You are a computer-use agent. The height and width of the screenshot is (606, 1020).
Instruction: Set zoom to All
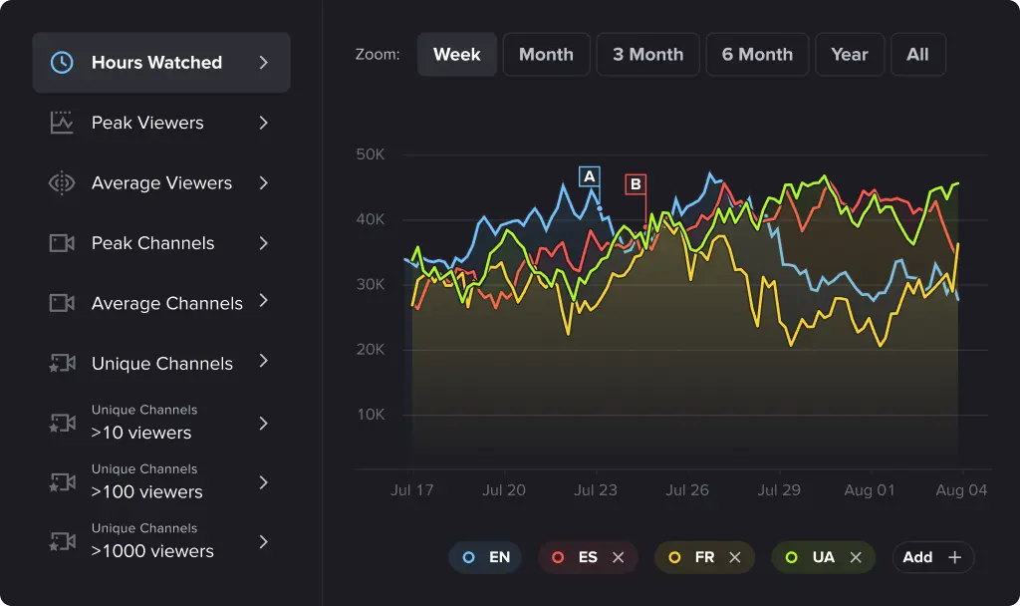(917, 55)
